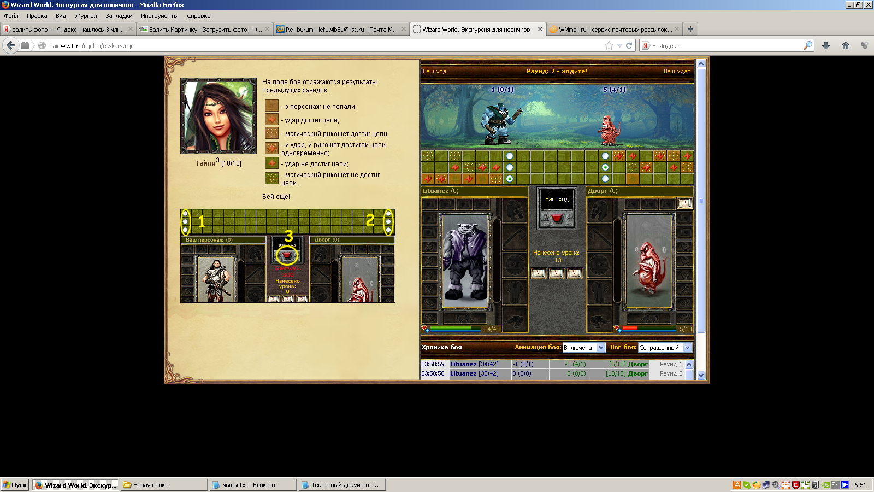The image size is (874, 492).
Task: Click Дворг's helmet equipment slot
Action: click(600, 210)
